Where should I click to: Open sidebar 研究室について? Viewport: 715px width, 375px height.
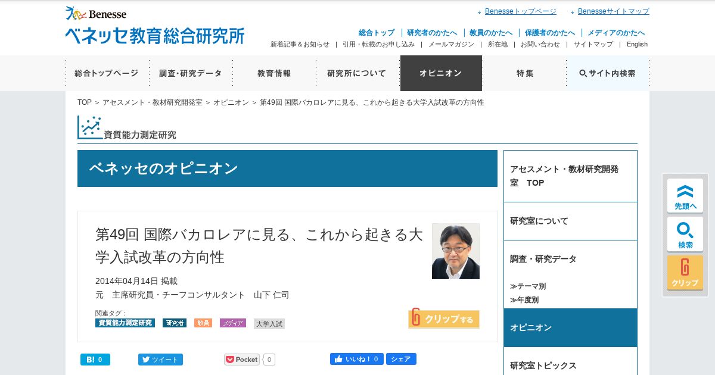pyautogui.click(x=570, y=221)
